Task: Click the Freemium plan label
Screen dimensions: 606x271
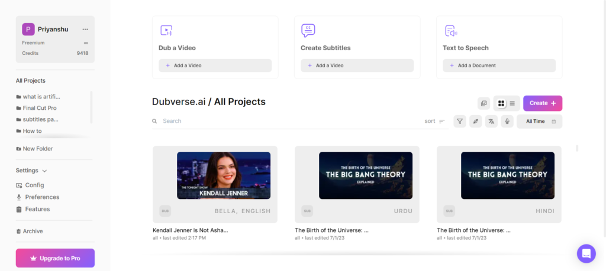Action: click(x=33, y=43)
